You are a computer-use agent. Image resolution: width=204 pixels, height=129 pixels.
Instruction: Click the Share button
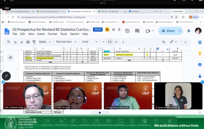click(x=168, y=31)
